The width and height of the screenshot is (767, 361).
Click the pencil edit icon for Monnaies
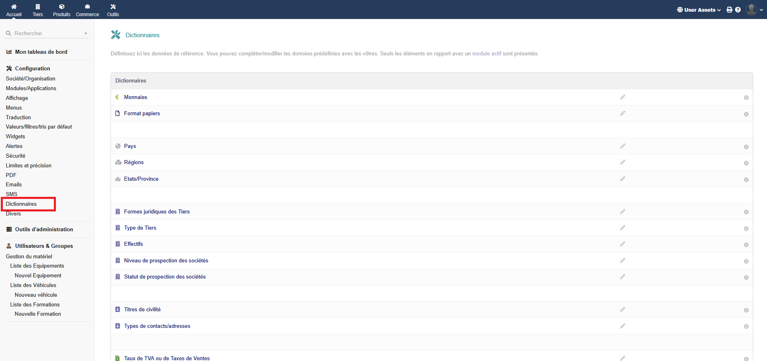coord(622,97)
